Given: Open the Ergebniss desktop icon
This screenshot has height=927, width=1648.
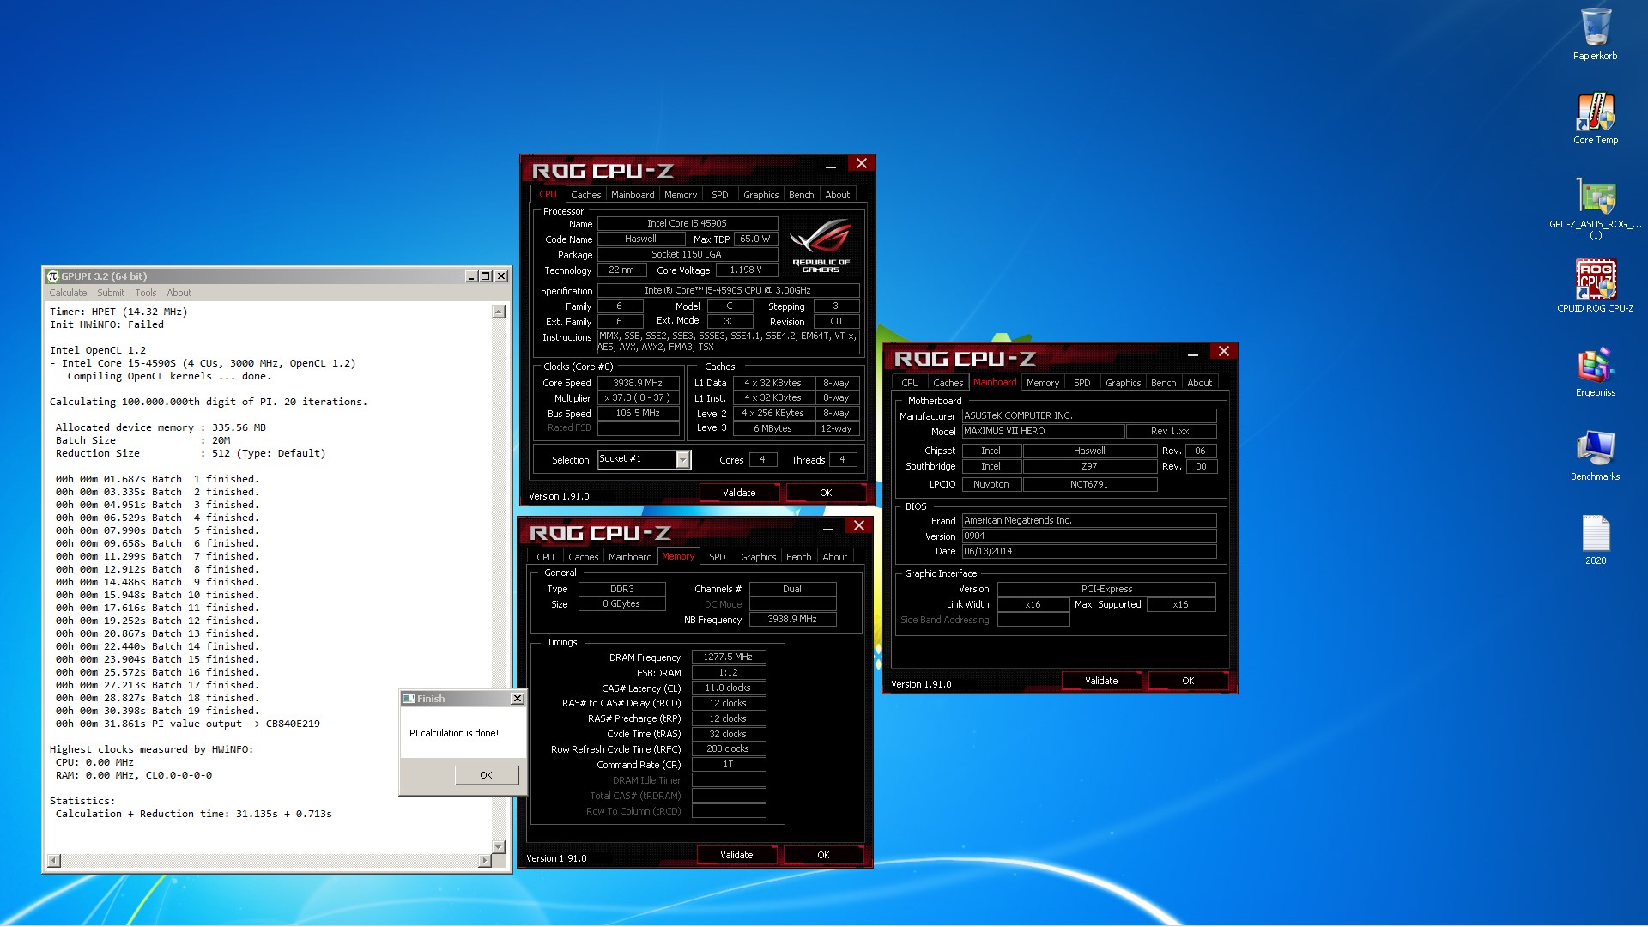Looking at the screenshot, I should tap(1595, 371).
